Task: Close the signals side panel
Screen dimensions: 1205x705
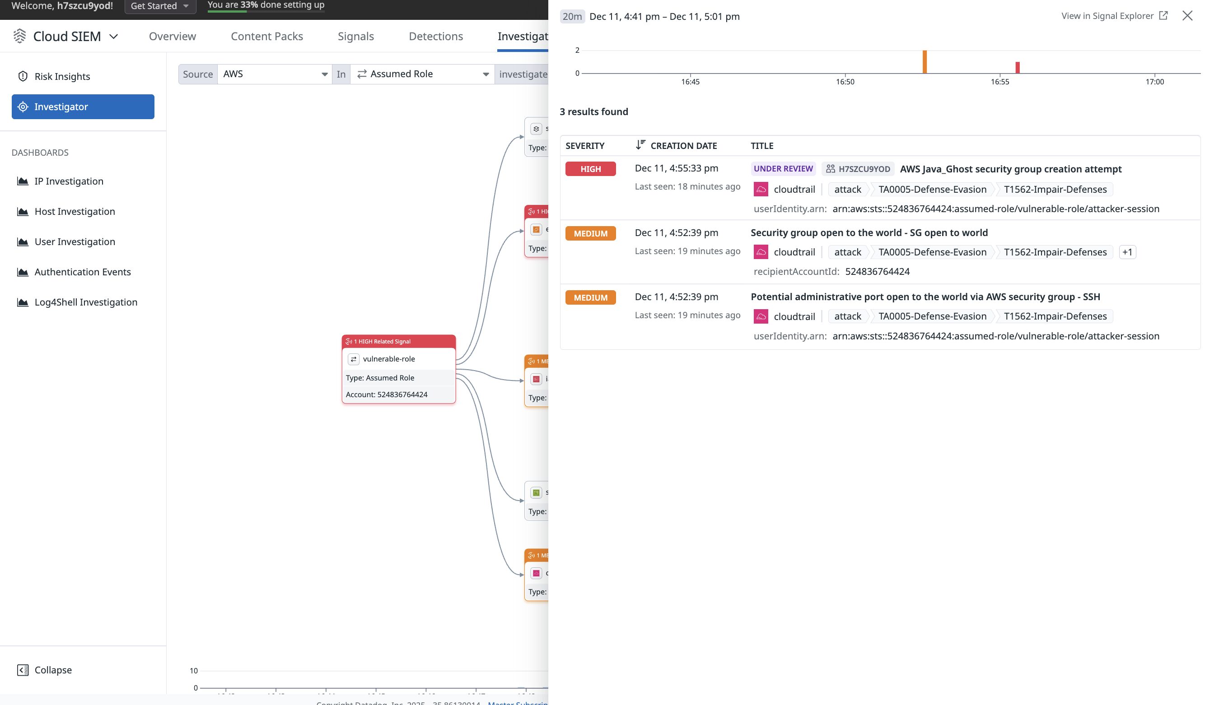Action: pyautogui.click(x=1187, y=16)
